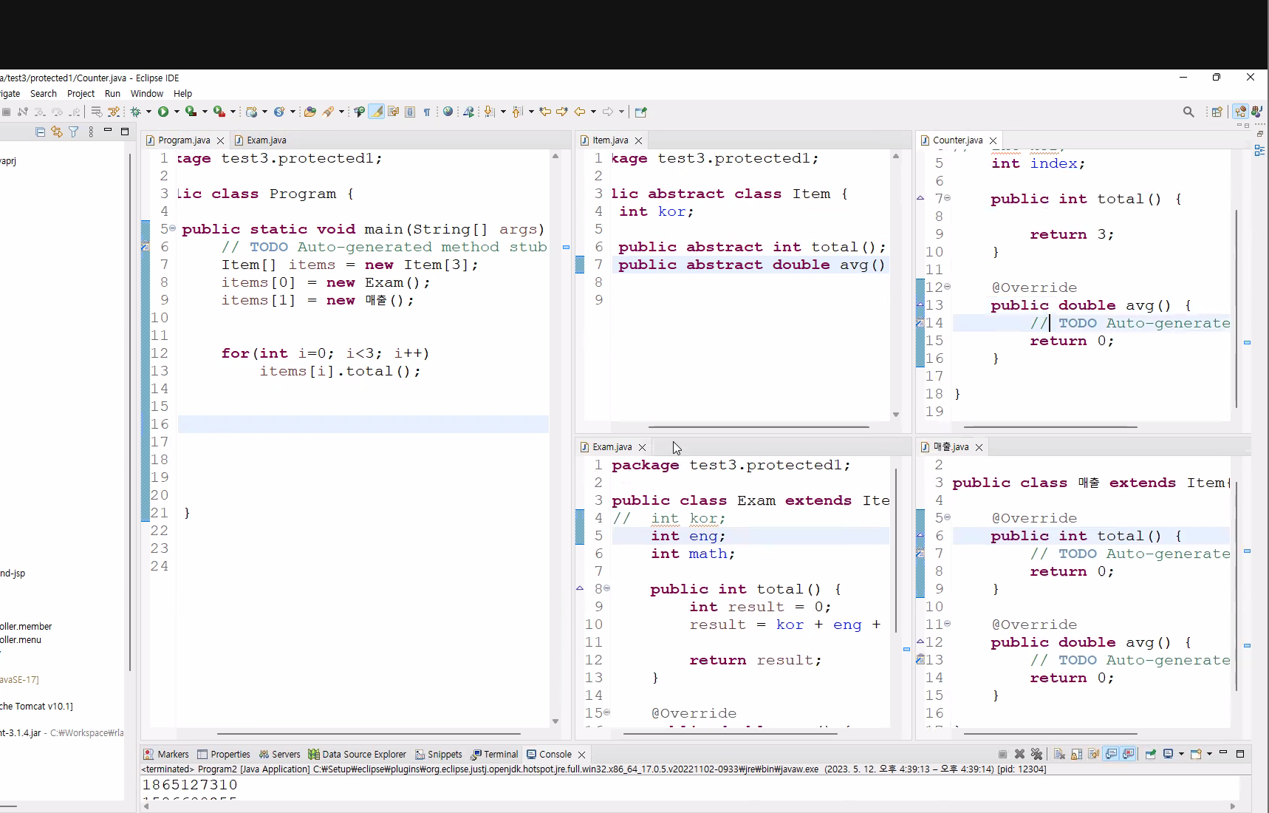Image resolution: width=1269 pixels, height=813 pixels.
Task: Open the Run history dropdown arrow
Action: click(177, 112)
